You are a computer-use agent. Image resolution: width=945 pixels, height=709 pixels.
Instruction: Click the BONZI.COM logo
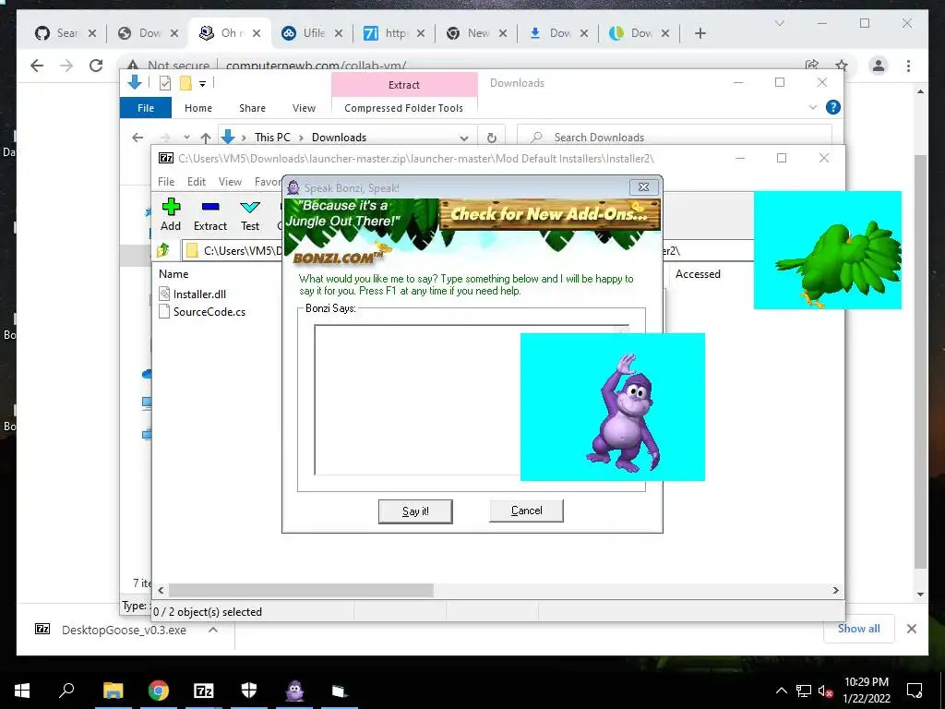tap(338, 258)
